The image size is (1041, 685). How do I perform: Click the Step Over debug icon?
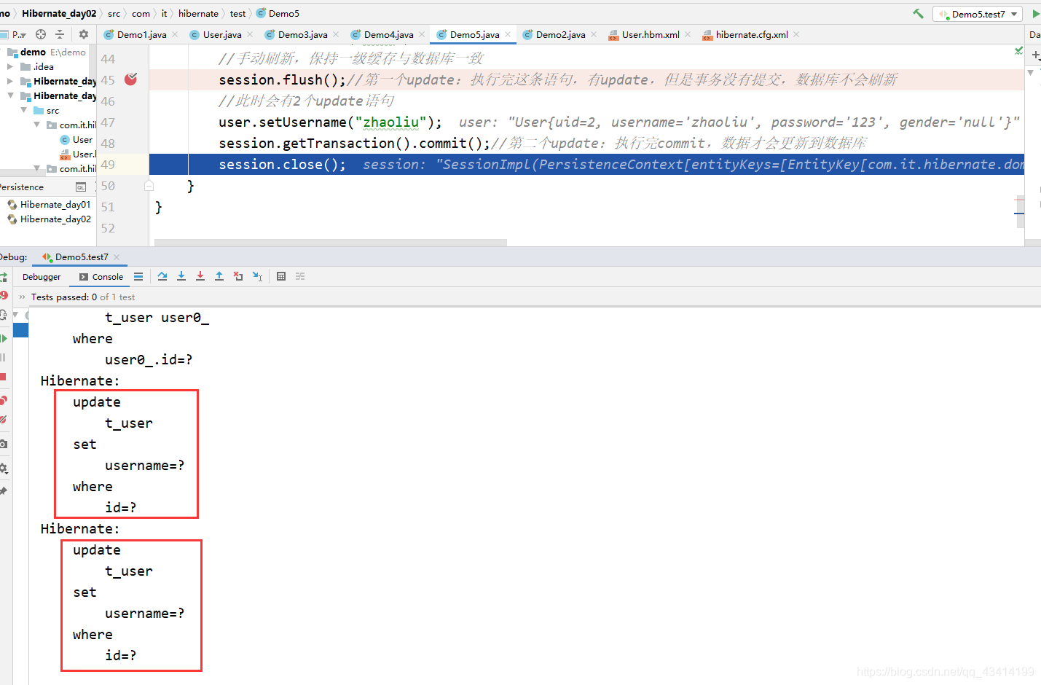[162, 276]
